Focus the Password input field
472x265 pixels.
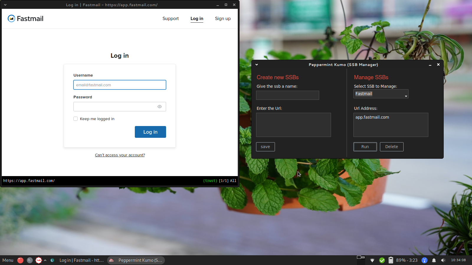(x=120, y=107)
